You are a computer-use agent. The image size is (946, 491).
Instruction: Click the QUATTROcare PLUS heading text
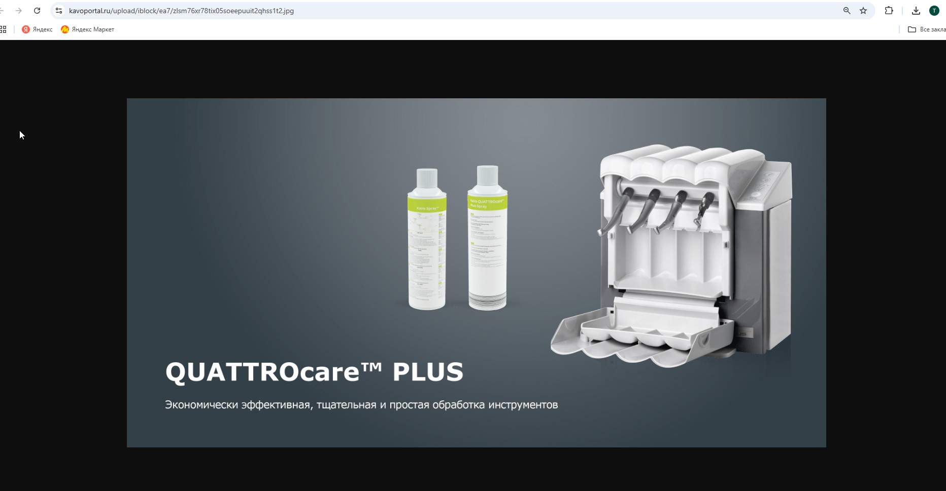coord(314,371)
